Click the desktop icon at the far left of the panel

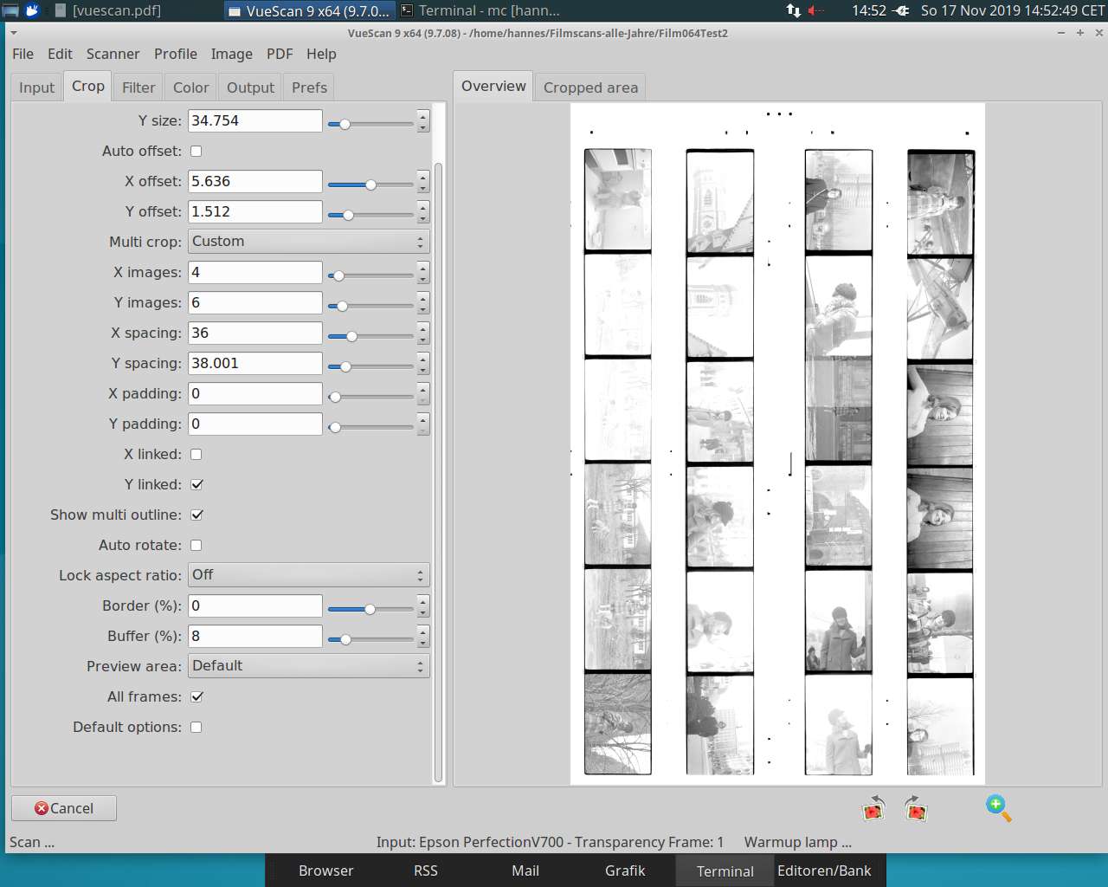click(x=10, y=10)
